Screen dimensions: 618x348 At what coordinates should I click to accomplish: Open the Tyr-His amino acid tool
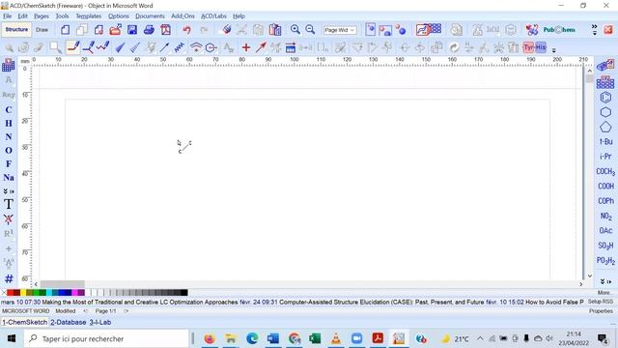coord(534,47)
